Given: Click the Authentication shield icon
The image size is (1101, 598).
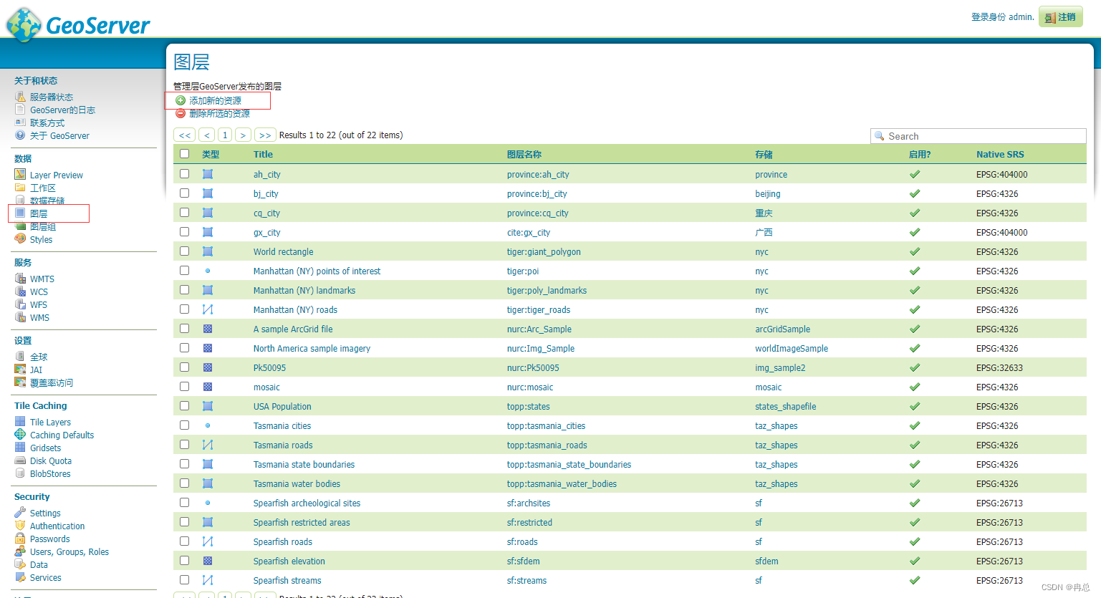Looking at the screenshot, I should tap(20, 526).
